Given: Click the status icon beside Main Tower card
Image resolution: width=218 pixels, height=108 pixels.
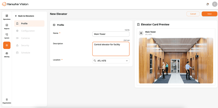Looking at the screenshot, I should (141, 33).
